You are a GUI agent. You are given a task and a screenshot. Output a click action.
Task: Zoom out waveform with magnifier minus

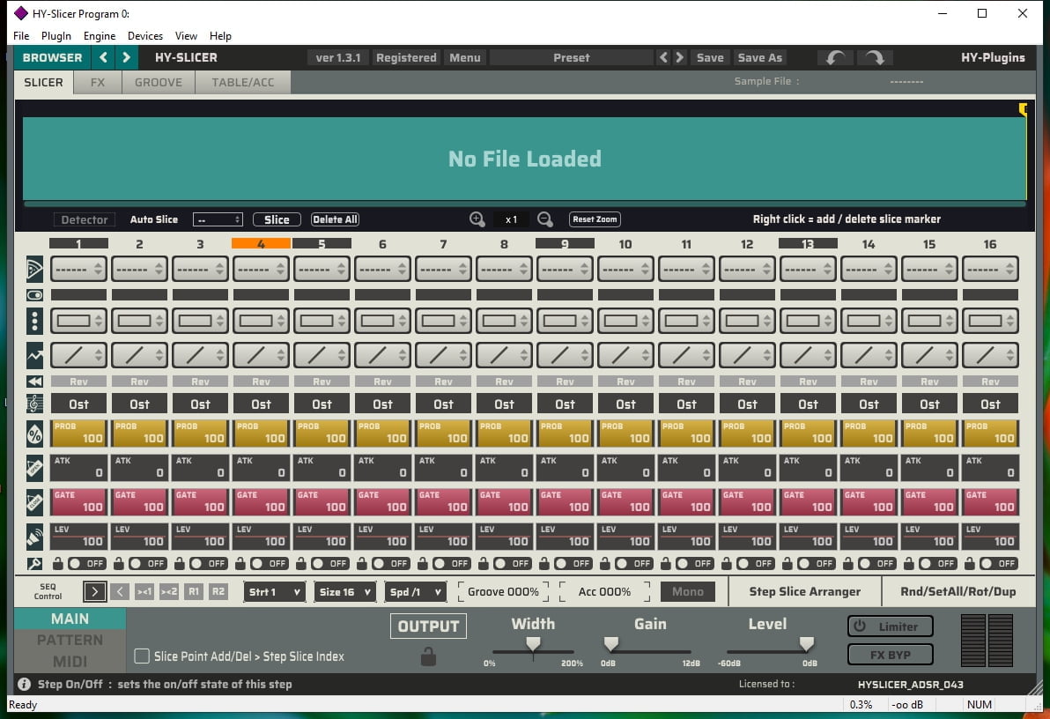click(545, 219)
